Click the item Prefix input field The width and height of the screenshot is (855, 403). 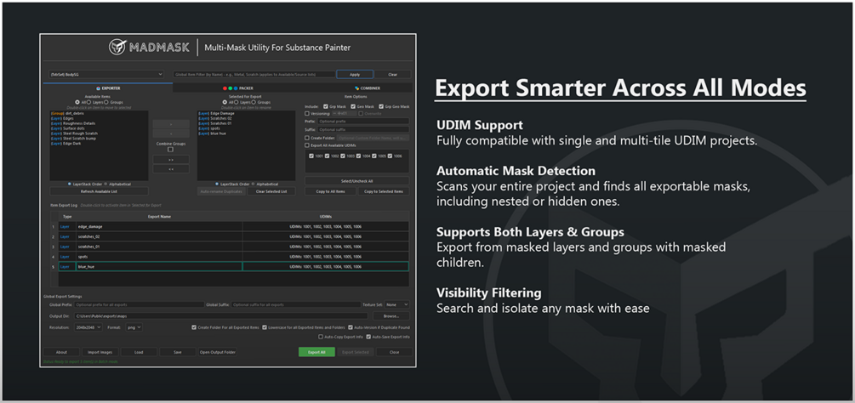tap(363, 122)
